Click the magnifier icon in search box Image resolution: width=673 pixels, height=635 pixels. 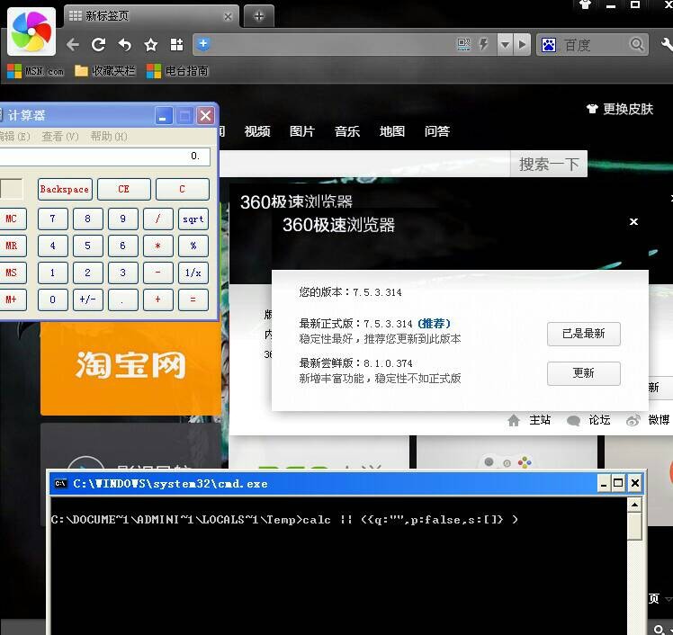click(x=636, y=44)
